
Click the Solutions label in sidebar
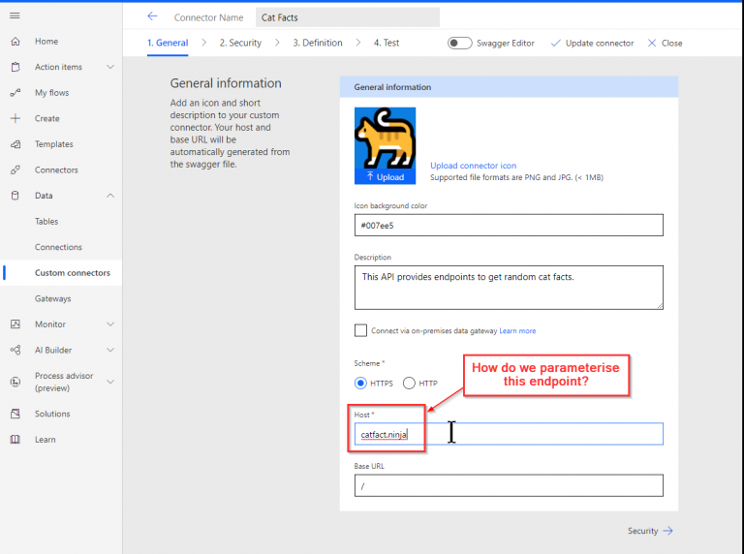point(52,414)
